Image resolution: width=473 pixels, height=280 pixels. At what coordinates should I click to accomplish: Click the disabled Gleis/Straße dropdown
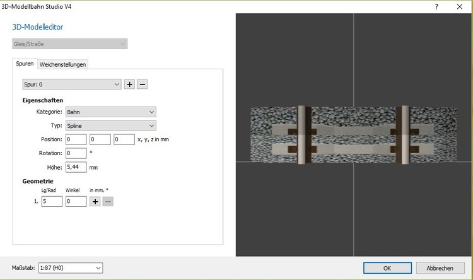tap(69, 44)
